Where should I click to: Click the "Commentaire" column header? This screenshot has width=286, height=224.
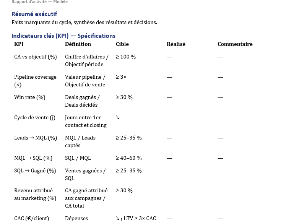point(235,44)
